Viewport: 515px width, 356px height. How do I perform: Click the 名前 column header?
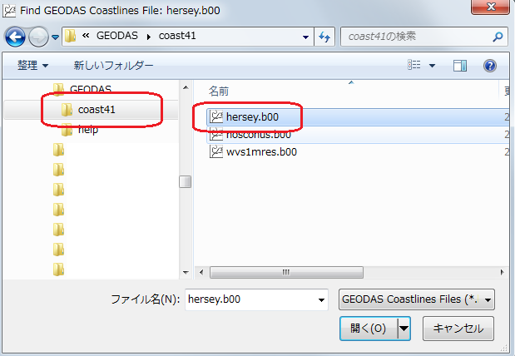pyautogui.click(x=219, y=91)
